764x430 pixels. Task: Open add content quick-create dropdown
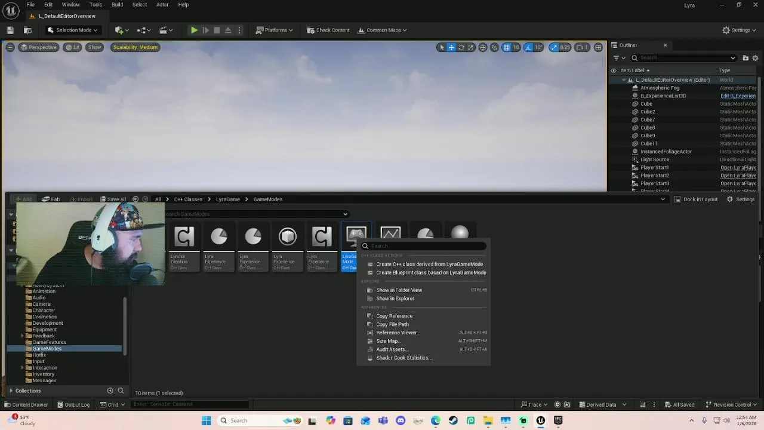point(123,30)
